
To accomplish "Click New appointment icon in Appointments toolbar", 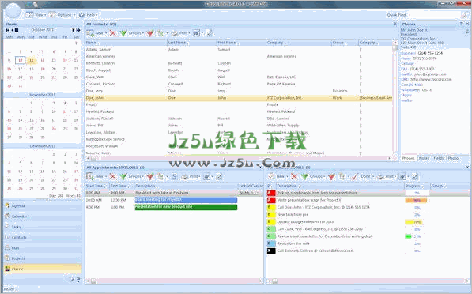I will [x=89, y=176].
